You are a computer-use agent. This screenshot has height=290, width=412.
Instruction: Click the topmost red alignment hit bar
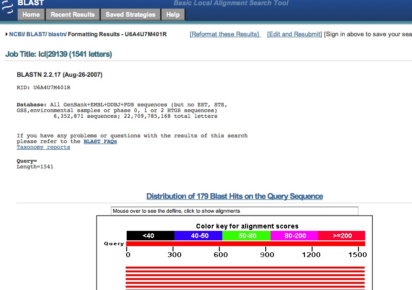pos(245,268)
